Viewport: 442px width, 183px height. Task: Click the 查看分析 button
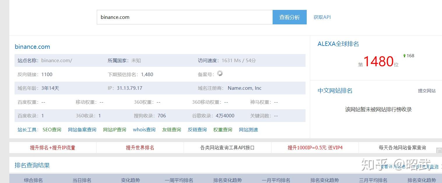[290, 17]
